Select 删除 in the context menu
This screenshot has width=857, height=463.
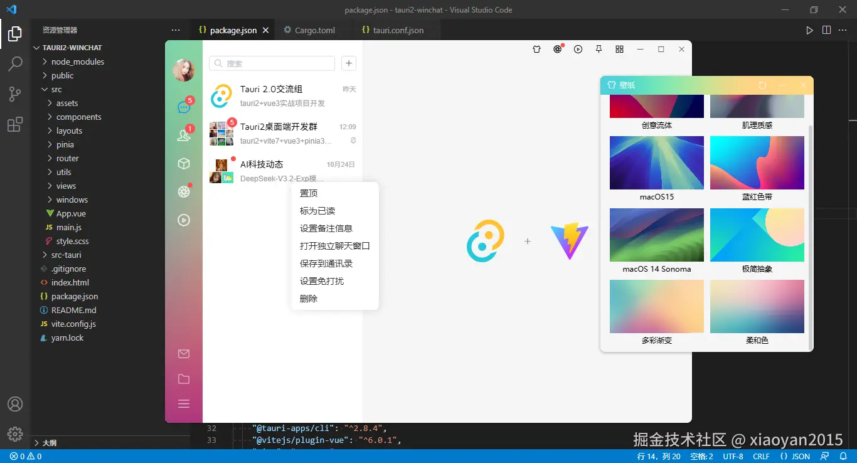pyautogui.click(x=307, y=298)
